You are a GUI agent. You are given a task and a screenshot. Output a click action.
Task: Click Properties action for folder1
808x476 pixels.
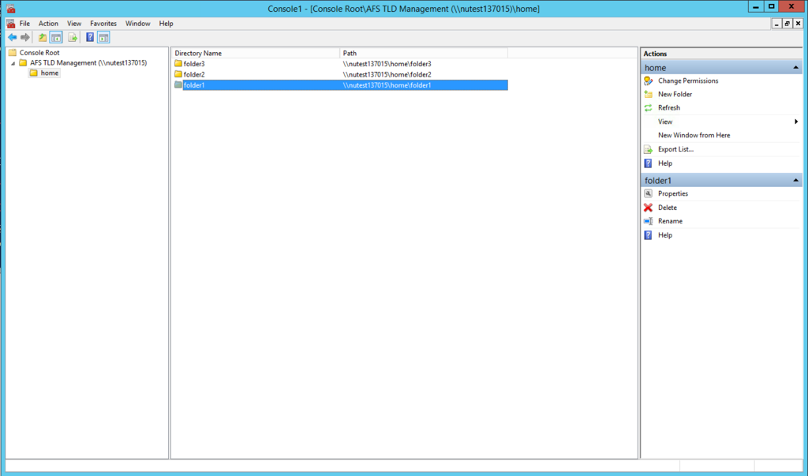[673, 193]
